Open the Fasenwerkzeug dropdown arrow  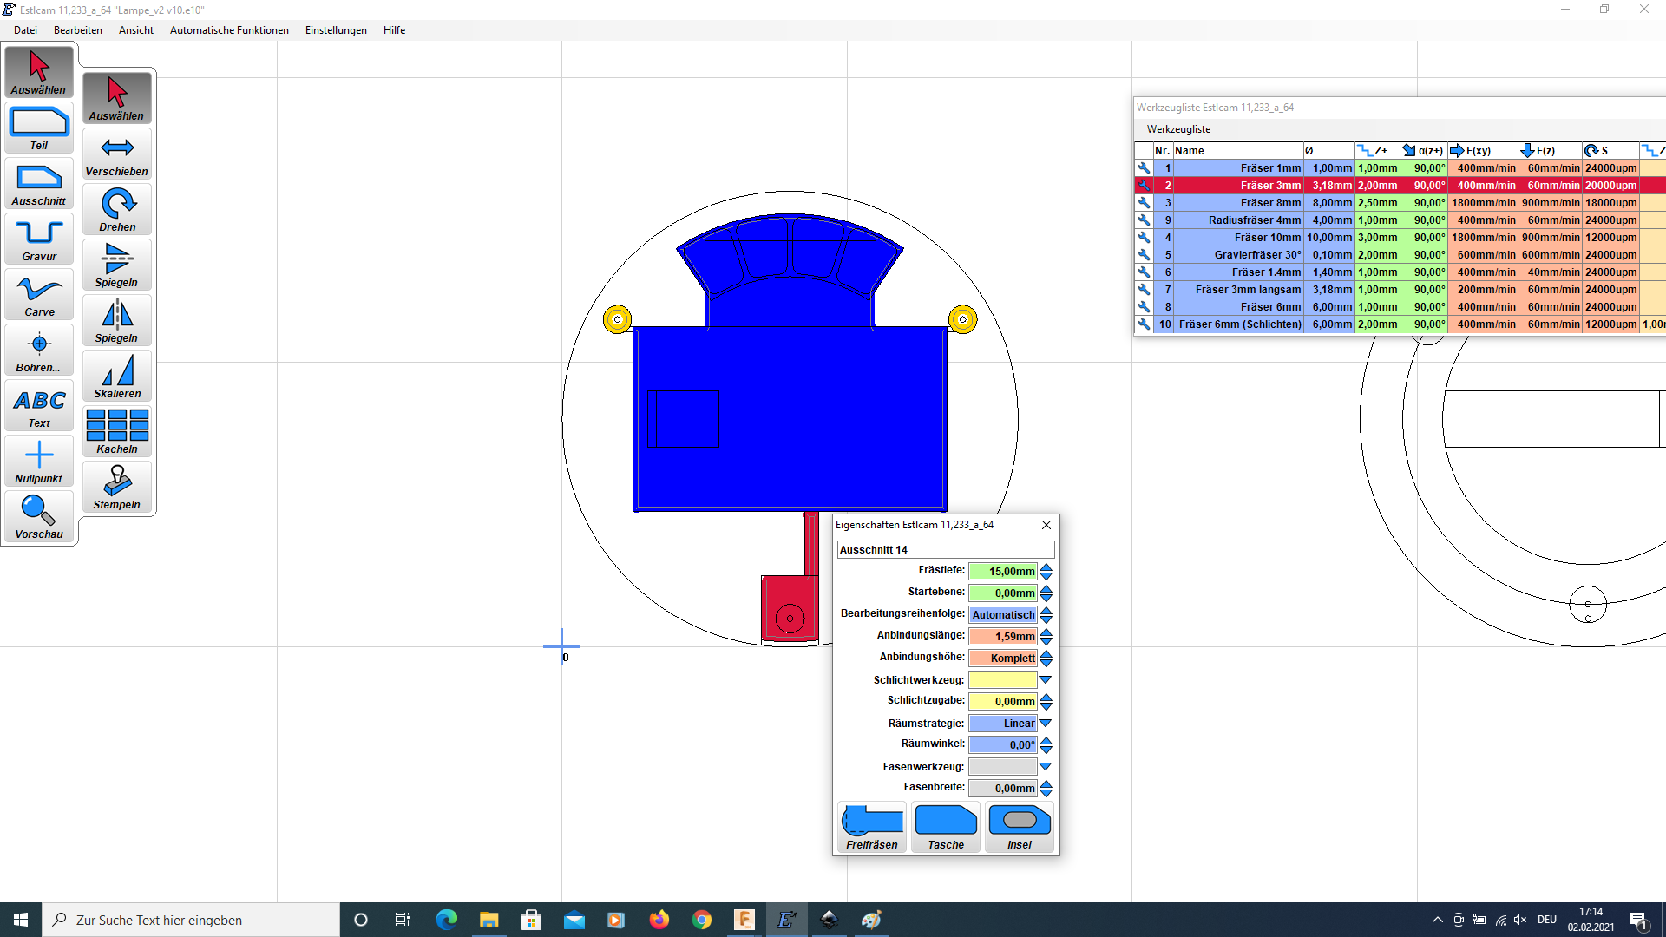(x=1046, y=767)
